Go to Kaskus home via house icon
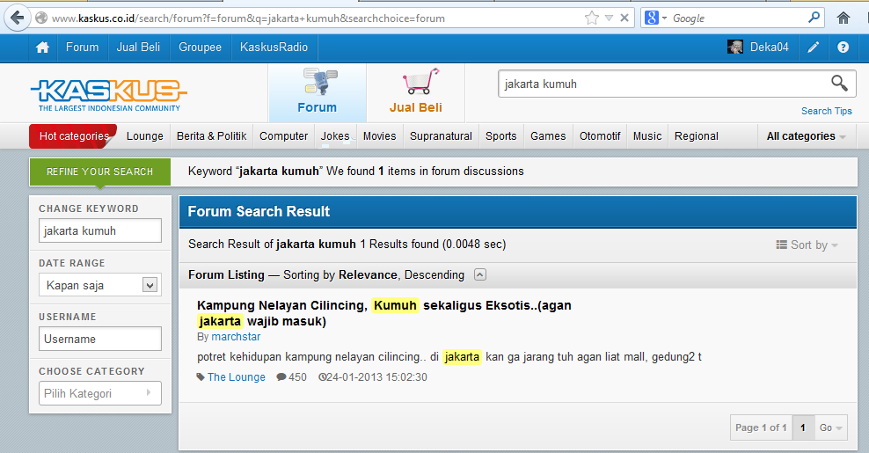The image size is (869, 453). point(43,47)
